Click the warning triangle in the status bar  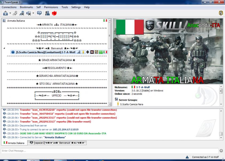[187, 157]
